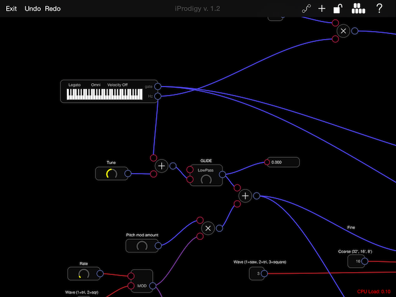Adjust the Rate knob
This screenshot has height=297, width=396.
point(84,274)
